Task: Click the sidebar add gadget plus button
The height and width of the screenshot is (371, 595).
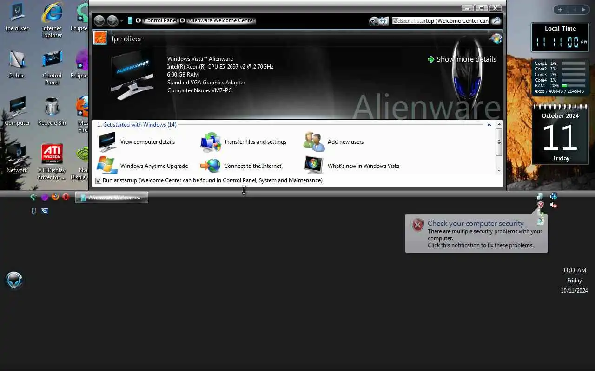Action: point(560,10)
